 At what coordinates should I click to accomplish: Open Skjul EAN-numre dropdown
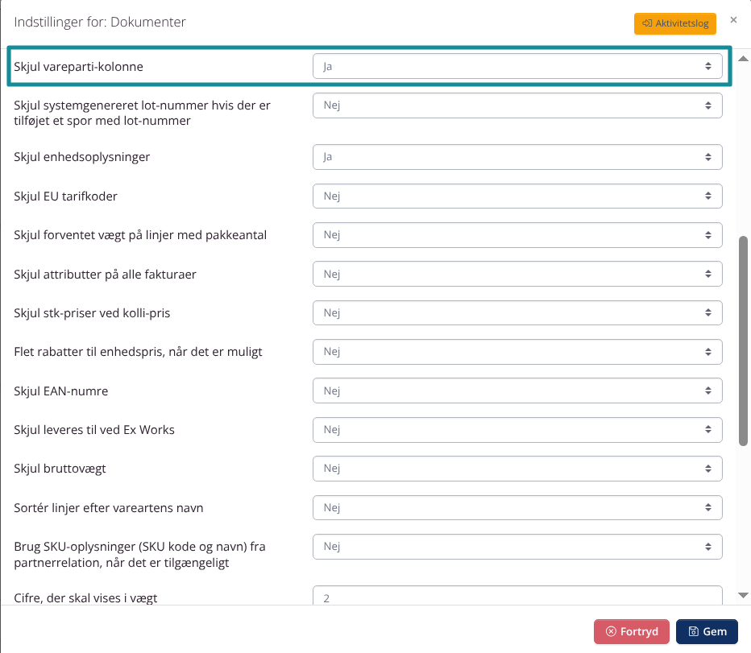tap(517, 391)
